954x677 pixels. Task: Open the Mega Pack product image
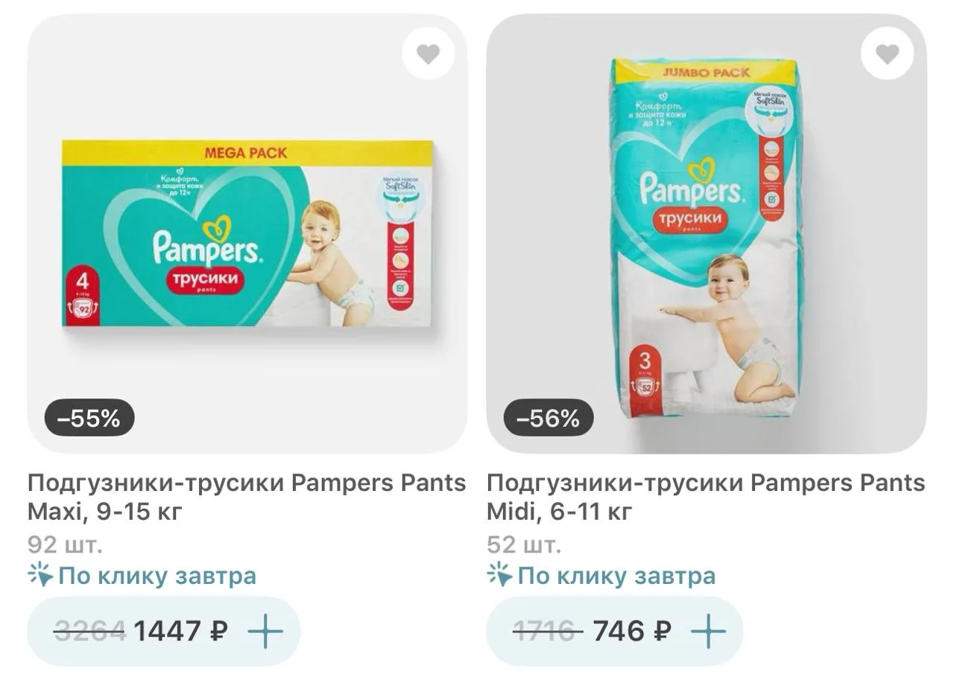247,233
